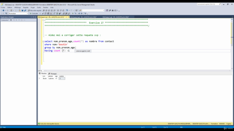The width and height of the screenshot is (234, 131).
Task: Click the Copy icon in toolbar
Action: (x=61, y=11)
